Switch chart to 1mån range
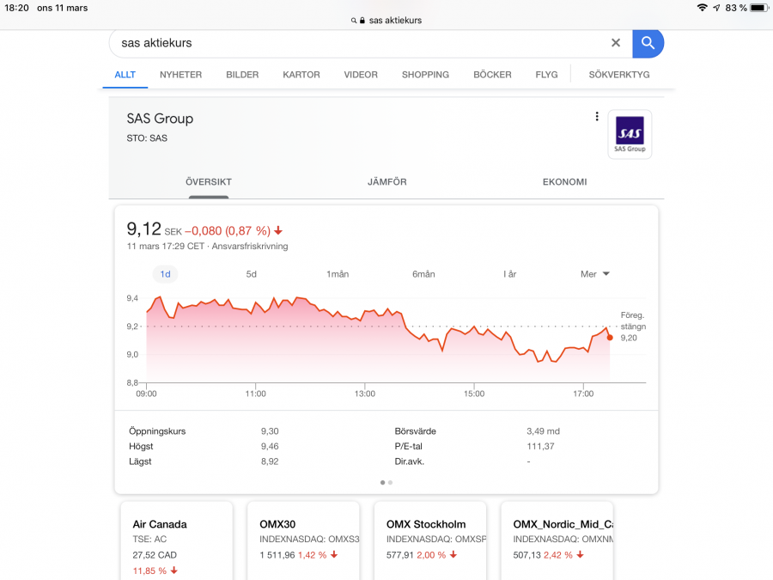 (338, 274)
